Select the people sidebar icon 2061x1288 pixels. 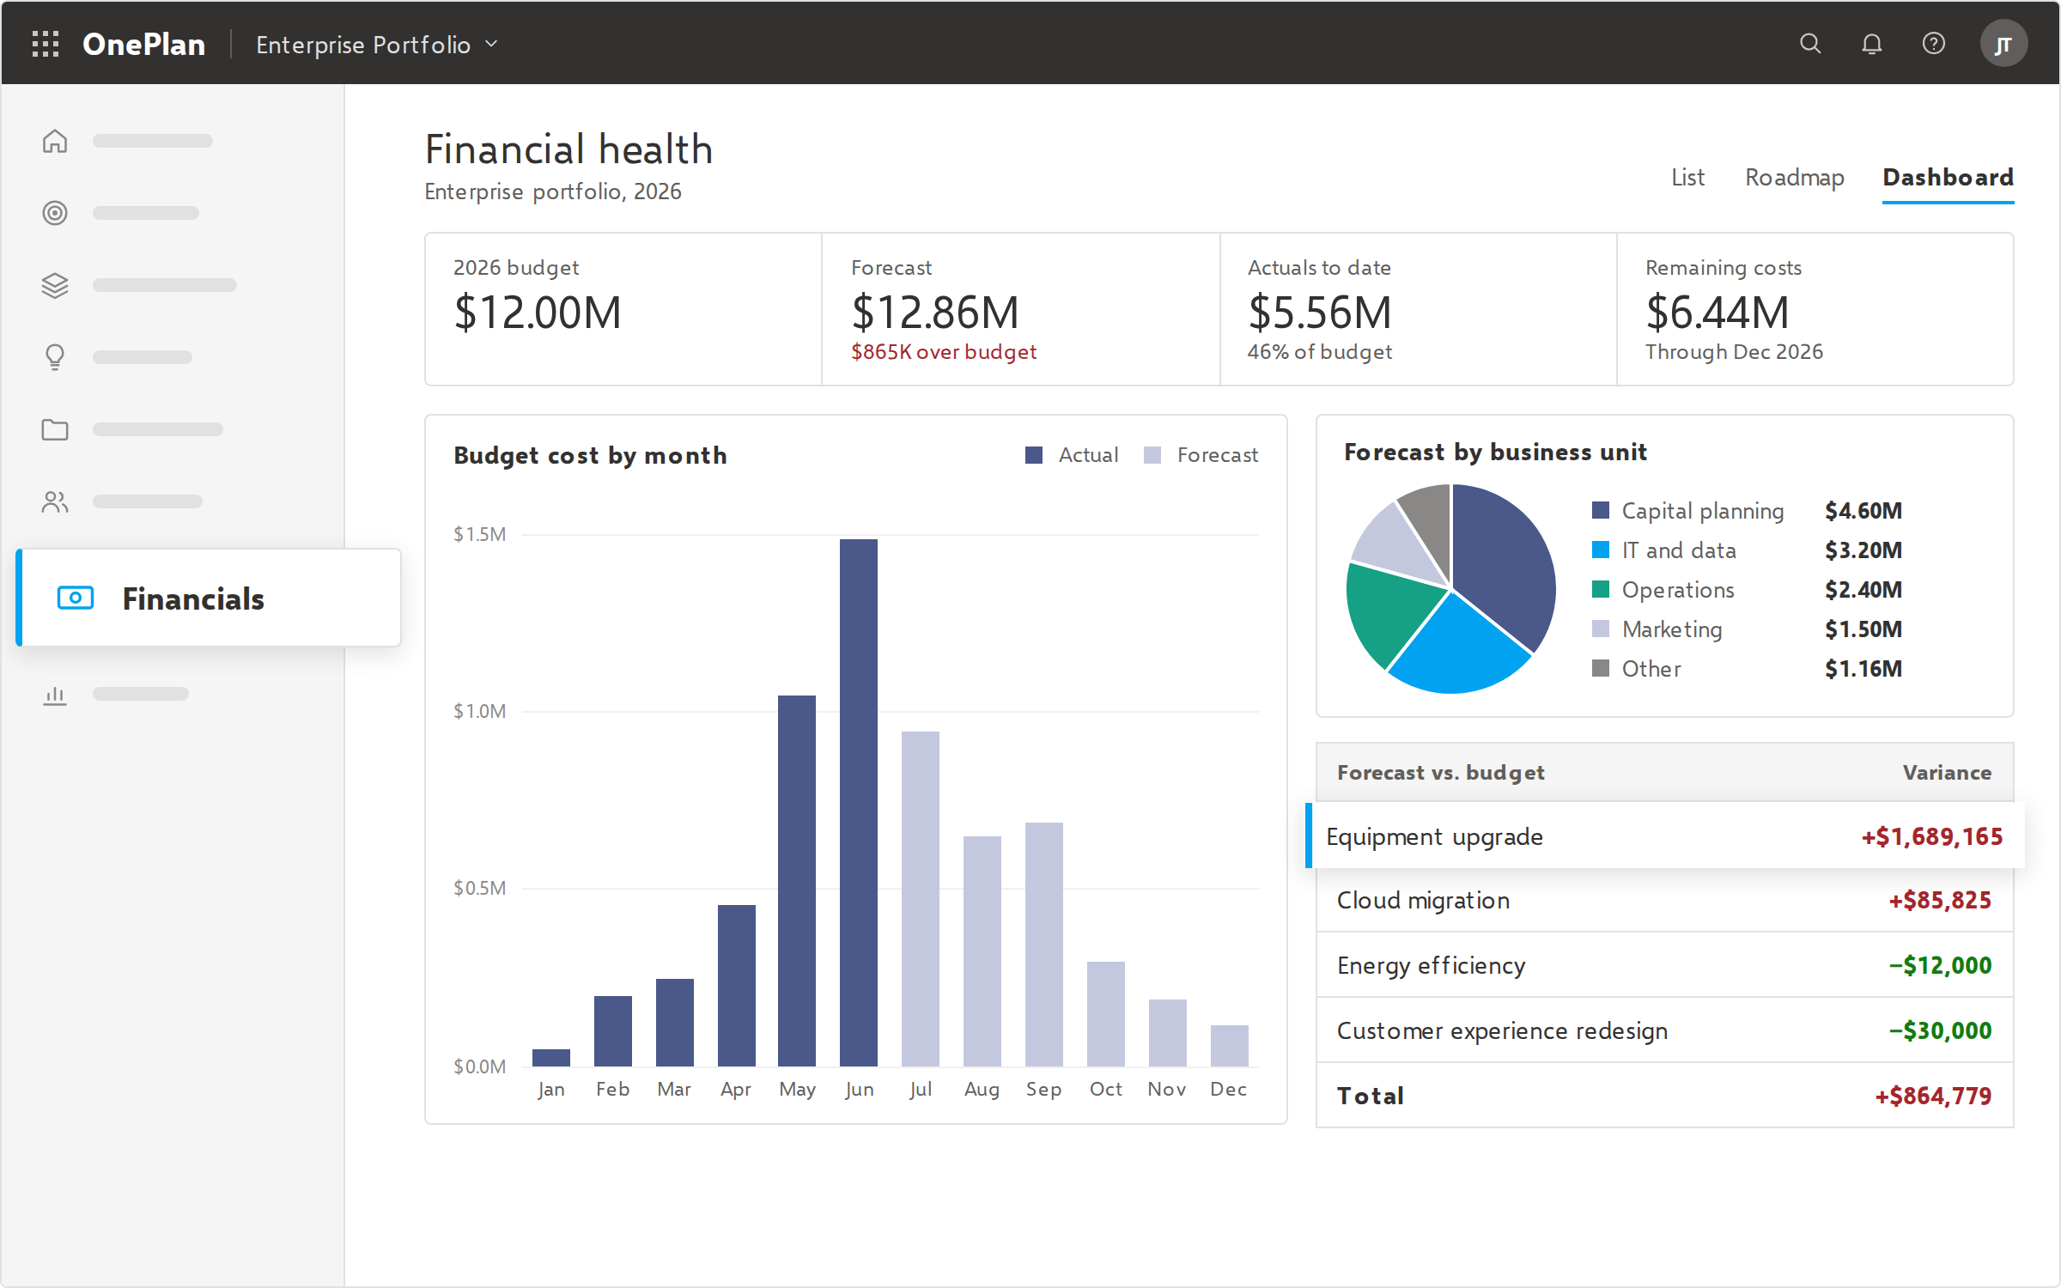pos(55,501)
